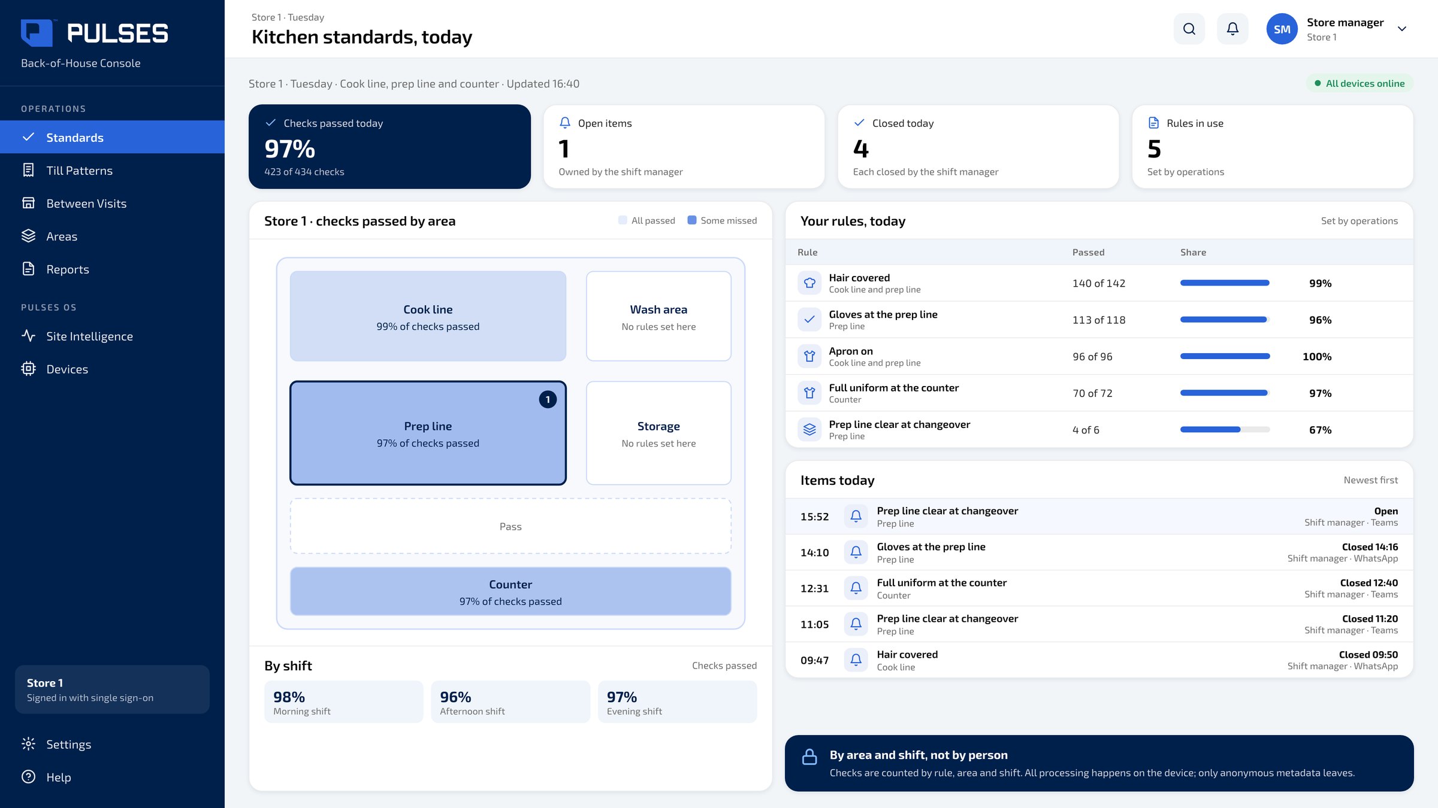Open the 11:05 Prep line clear item

point(1099,624)
